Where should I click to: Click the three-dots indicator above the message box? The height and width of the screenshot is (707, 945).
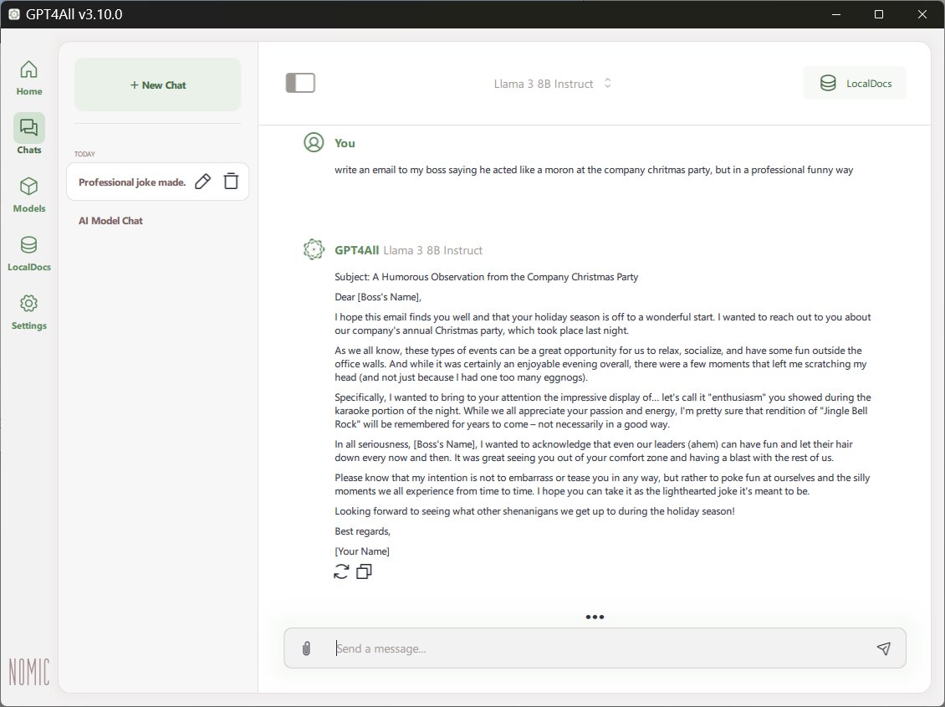click(595, 617)
